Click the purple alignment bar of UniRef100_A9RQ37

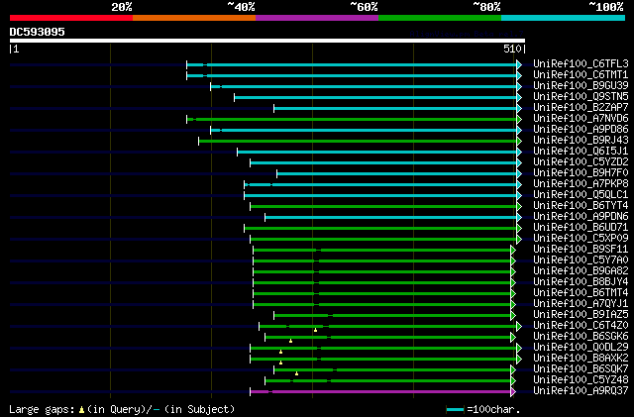(x=380, y=391)
